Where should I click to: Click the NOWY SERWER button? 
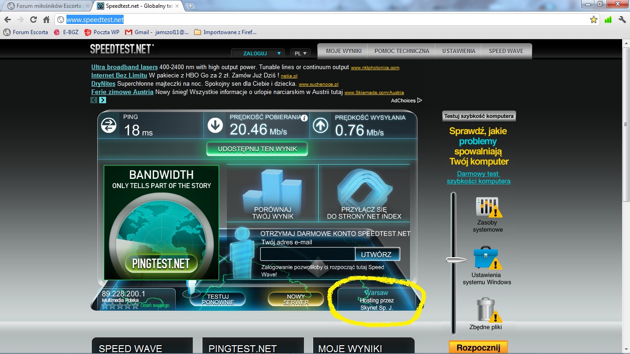(x=296, y=300)
